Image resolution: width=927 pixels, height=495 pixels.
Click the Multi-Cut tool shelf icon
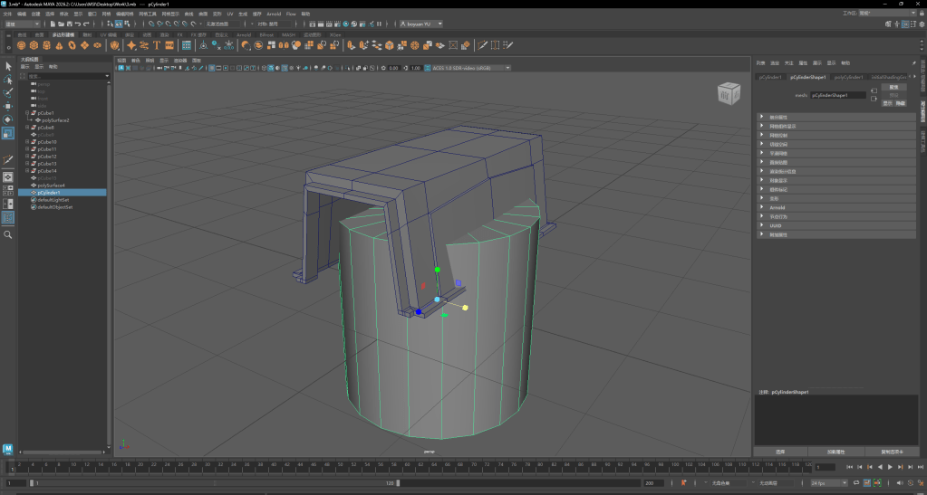tap(481, 44)
